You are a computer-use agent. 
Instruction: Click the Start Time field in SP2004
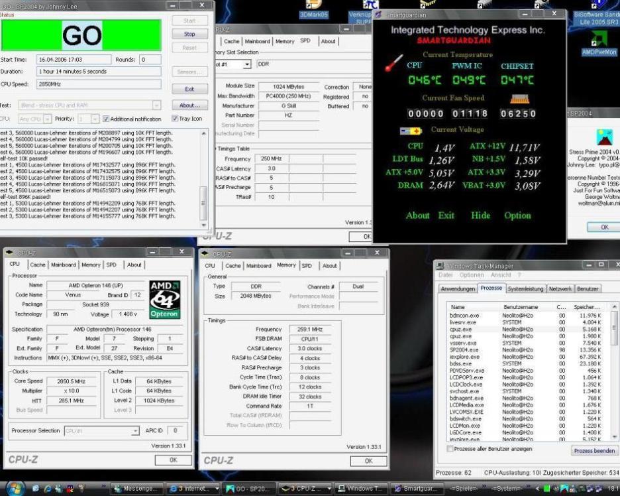click(74, 60)
